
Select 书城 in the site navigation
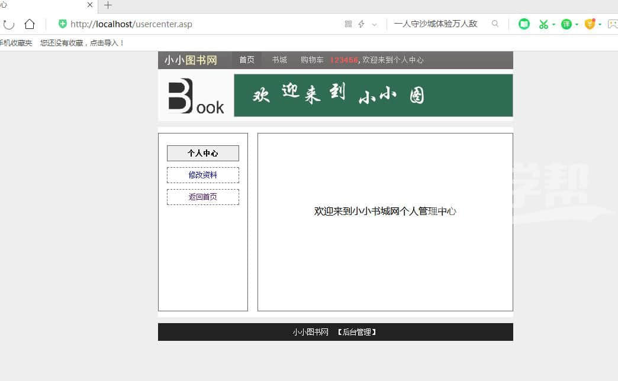click(279, 60)
